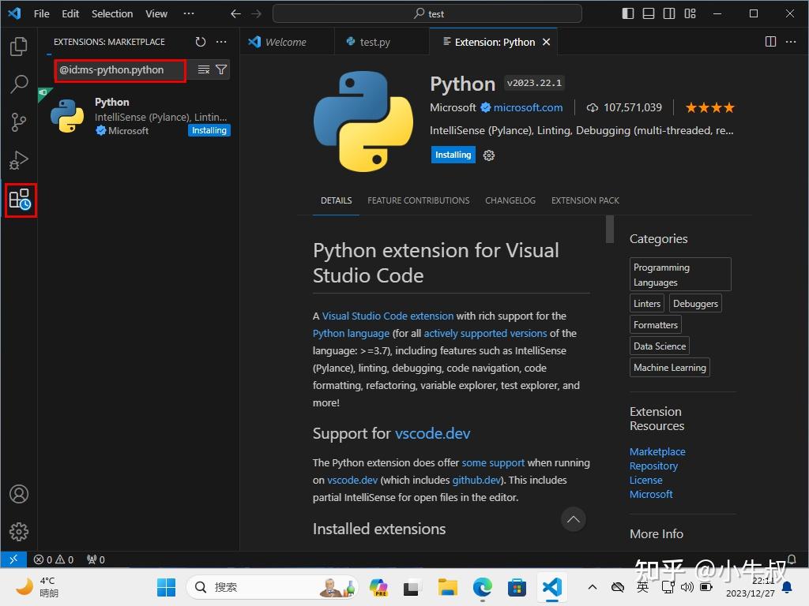This screenshot has height=606, width=809.
Task: Open the Source Control view
Action: (x=20, y=122)
